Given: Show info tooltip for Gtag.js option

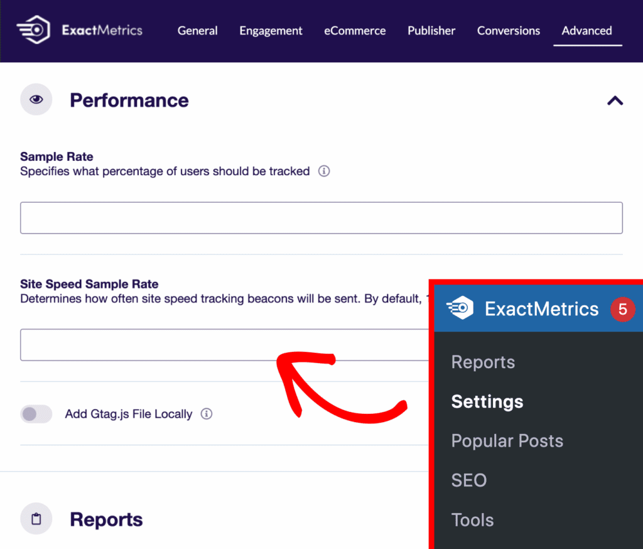Looking at the screenshot, I should click(206, 414).
